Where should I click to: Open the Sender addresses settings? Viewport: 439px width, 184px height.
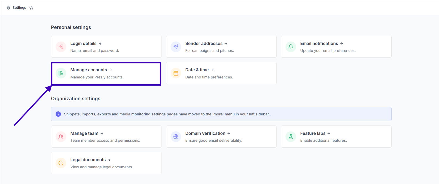click(x=204, y=43)
